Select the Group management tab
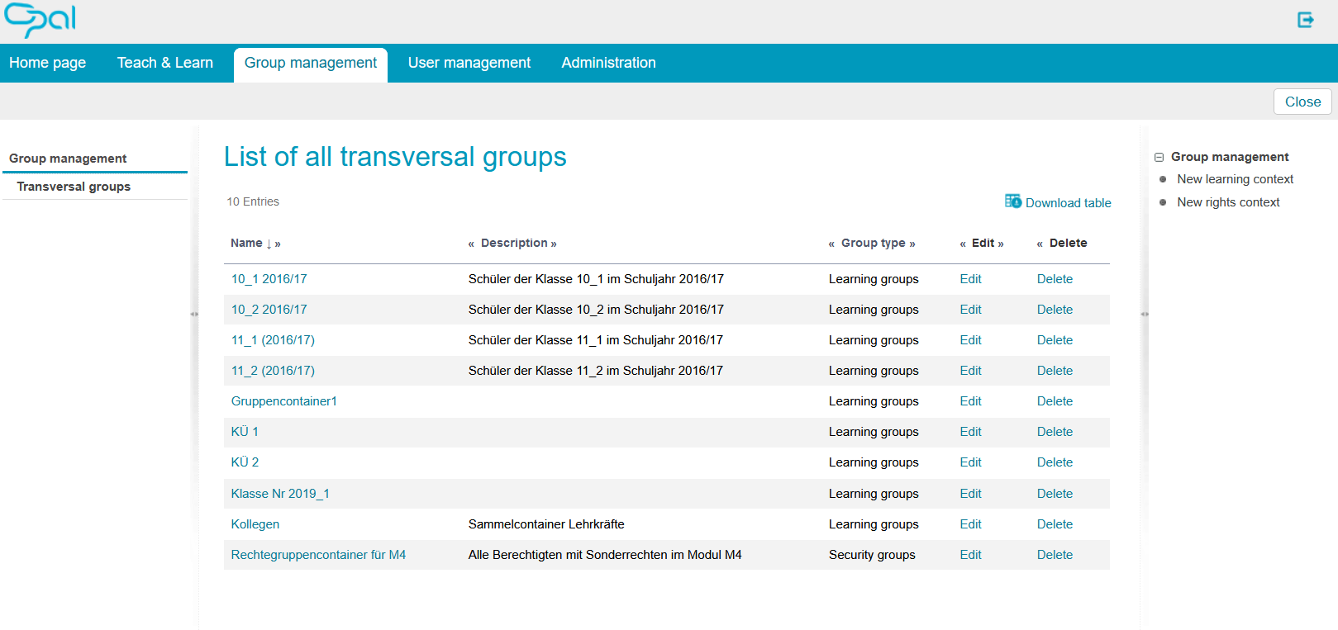The height and width of the screenshot is (630, 1338). point(311,64)
